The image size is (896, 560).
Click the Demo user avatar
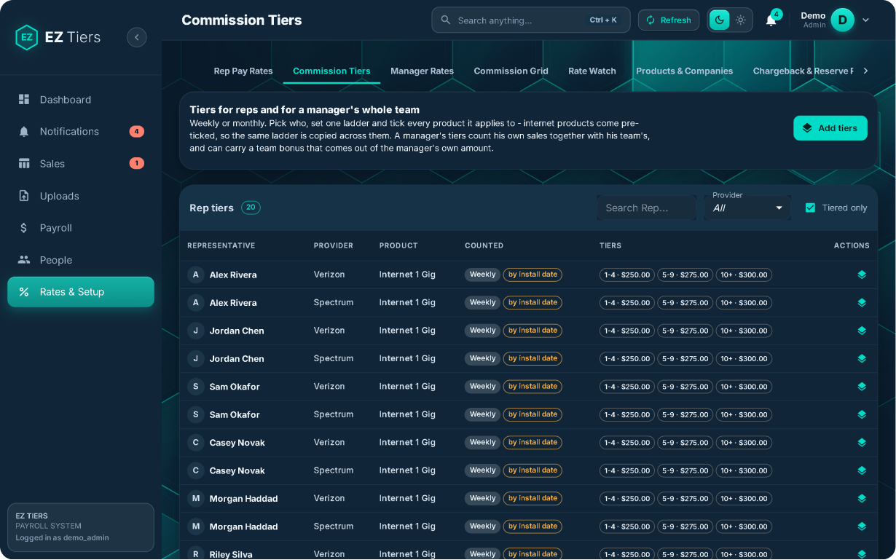pos(842,20)
